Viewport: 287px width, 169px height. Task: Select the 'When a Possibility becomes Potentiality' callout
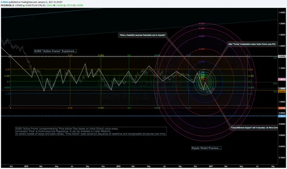[142, 35]
